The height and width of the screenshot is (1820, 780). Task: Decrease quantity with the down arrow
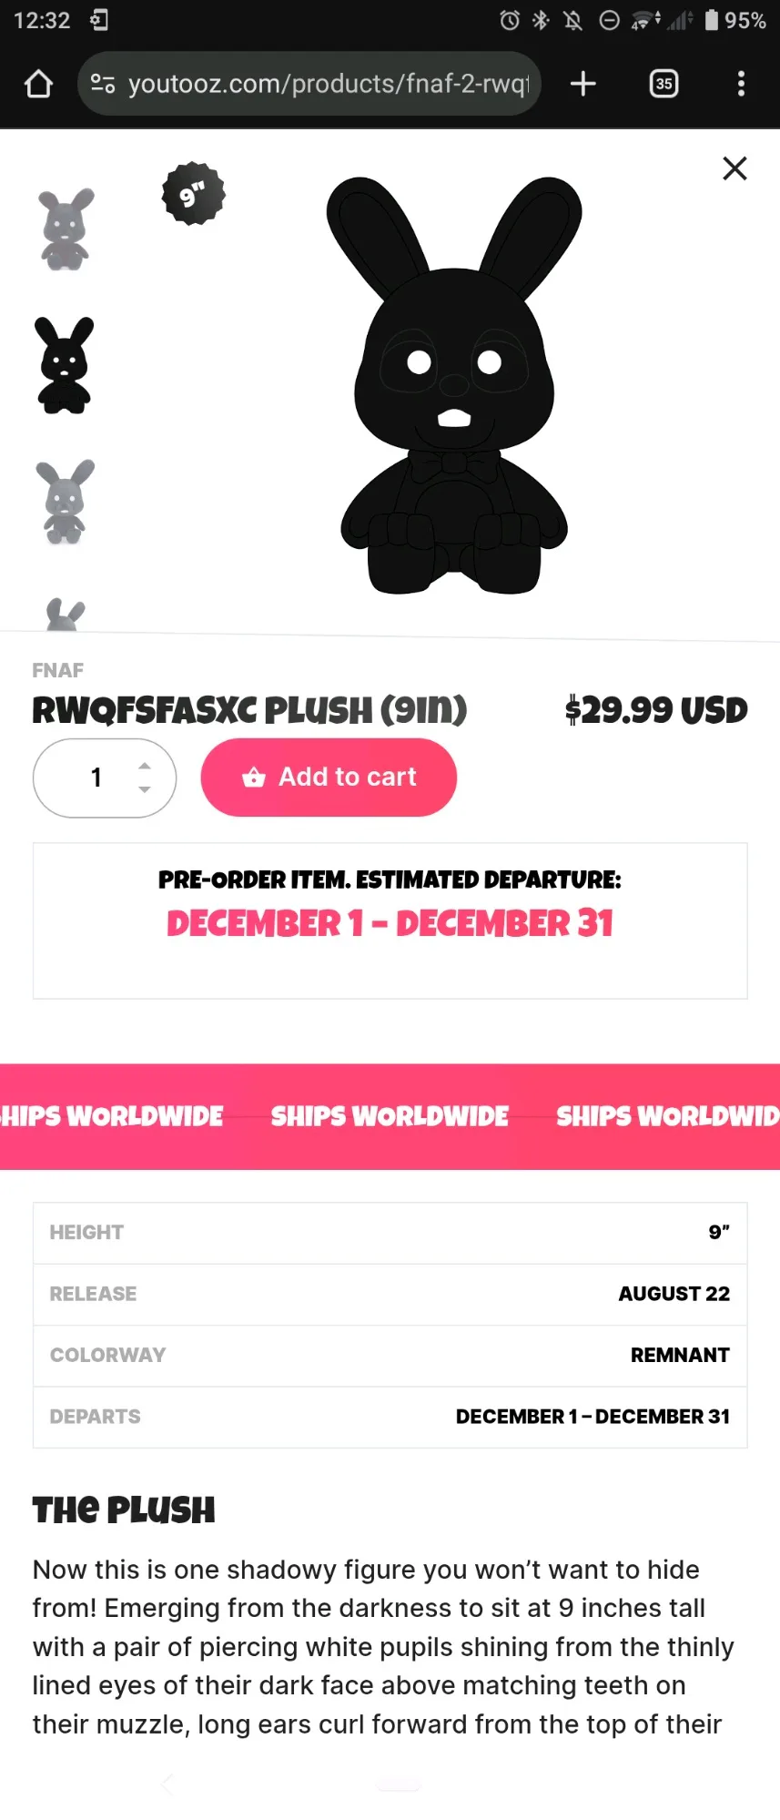tap(145, 789)
